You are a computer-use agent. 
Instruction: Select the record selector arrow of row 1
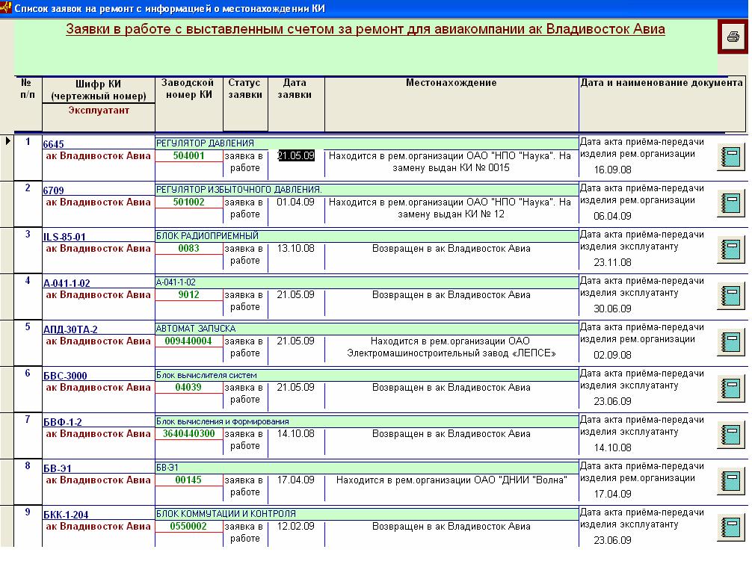click(x=7, y=141)
